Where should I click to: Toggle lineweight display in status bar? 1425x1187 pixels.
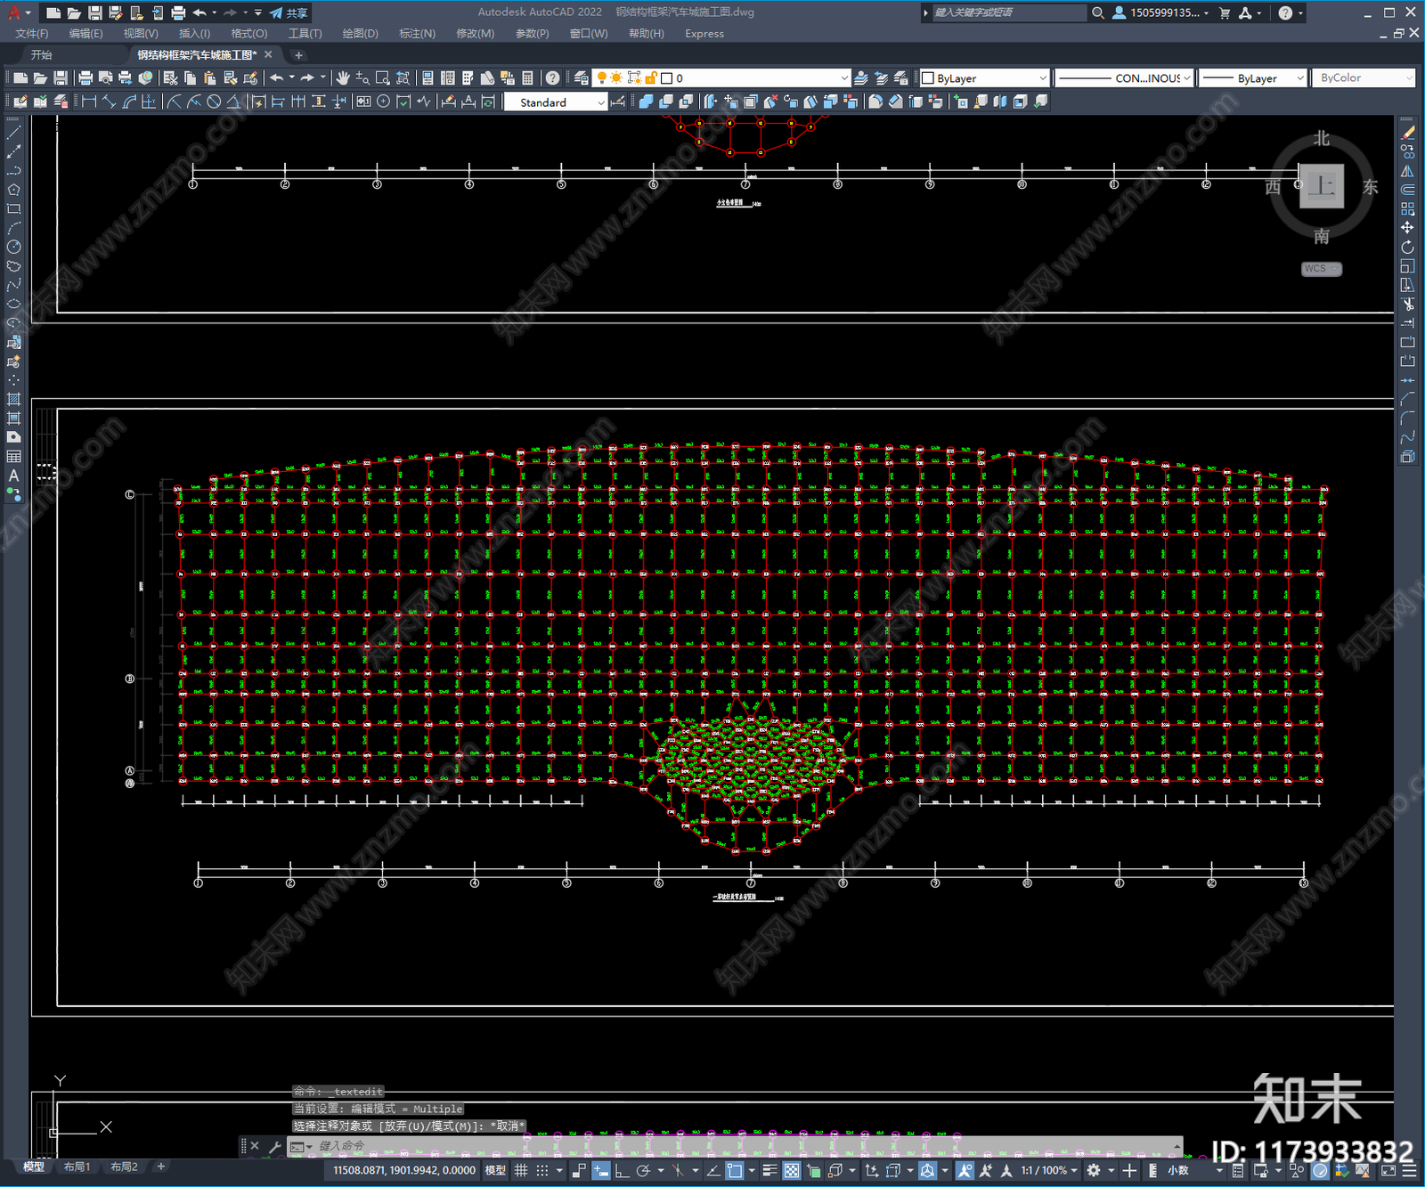coord(770,1170)
